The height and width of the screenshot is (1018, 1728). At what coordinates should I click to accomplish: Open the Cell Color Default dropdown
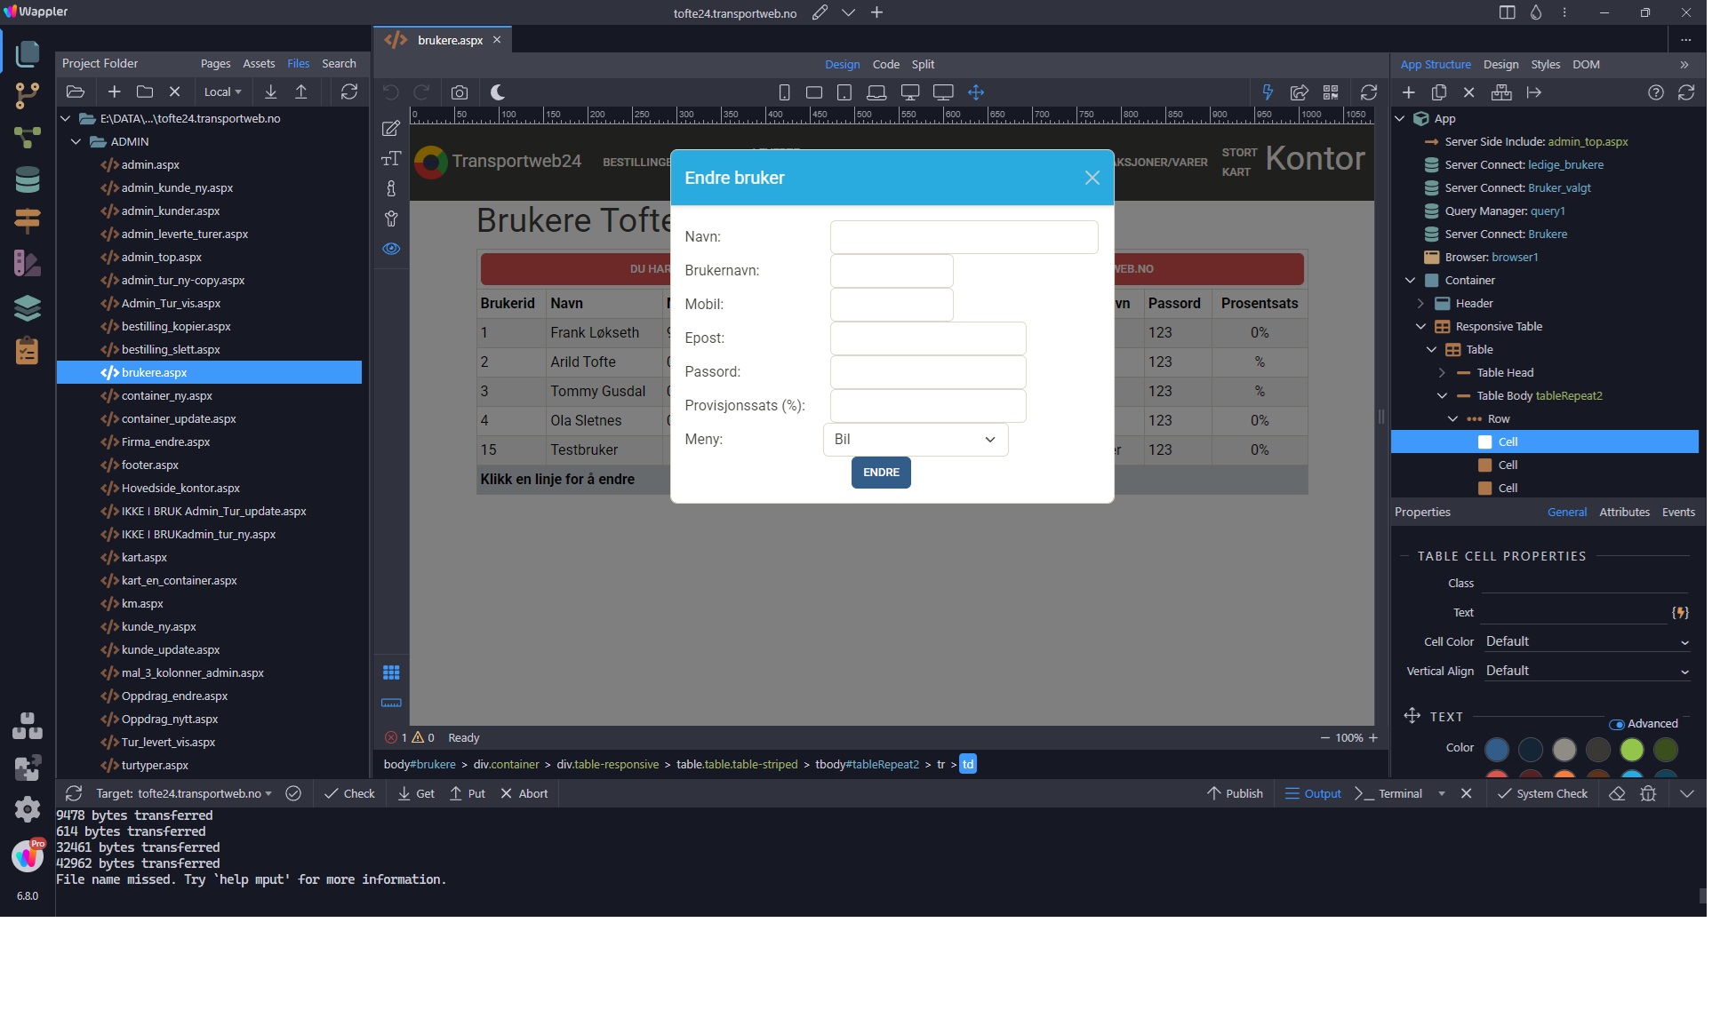(1587, 641)
